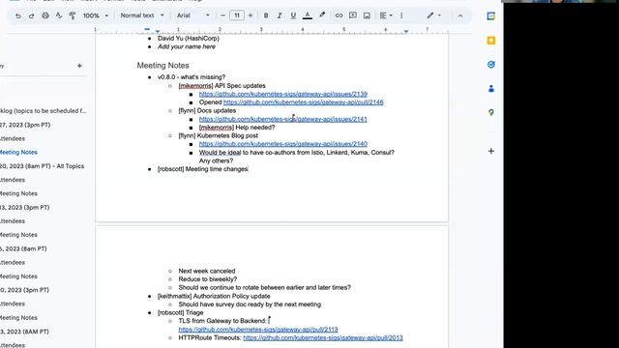
Task: Open the gateway-api pull/2113 link
Action: tap(258, 330)
